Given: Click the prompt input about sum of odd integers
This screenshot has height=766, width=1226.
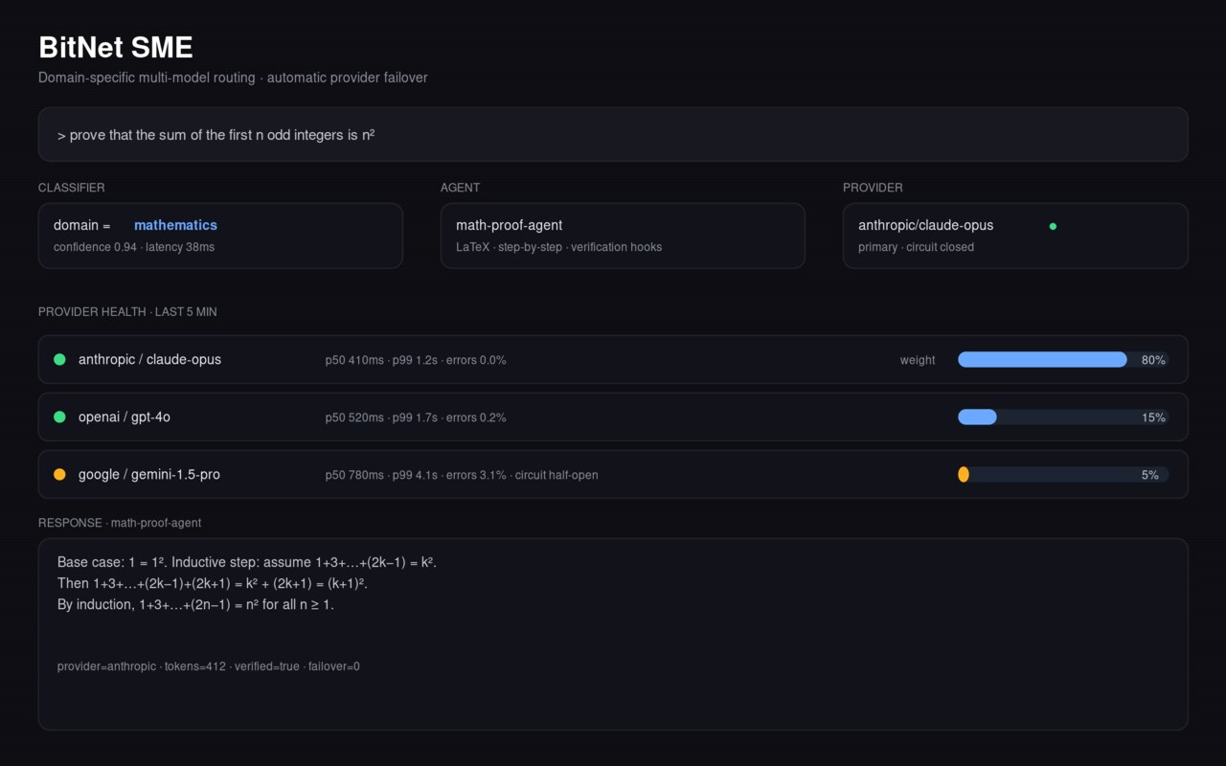Looking at the screenshot, I should coord(613,134).
